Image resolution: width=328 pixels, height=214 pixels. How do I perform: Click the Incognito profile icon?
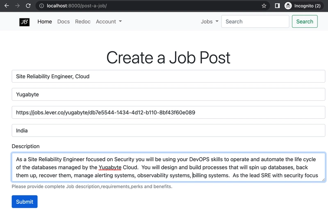point(288,6)
